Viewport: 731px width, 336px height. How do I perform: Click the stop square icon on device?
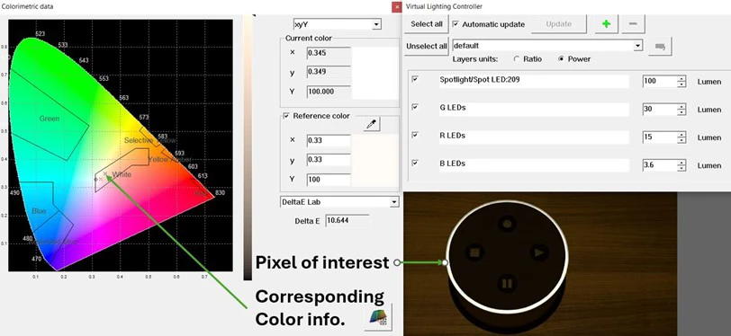474,252
